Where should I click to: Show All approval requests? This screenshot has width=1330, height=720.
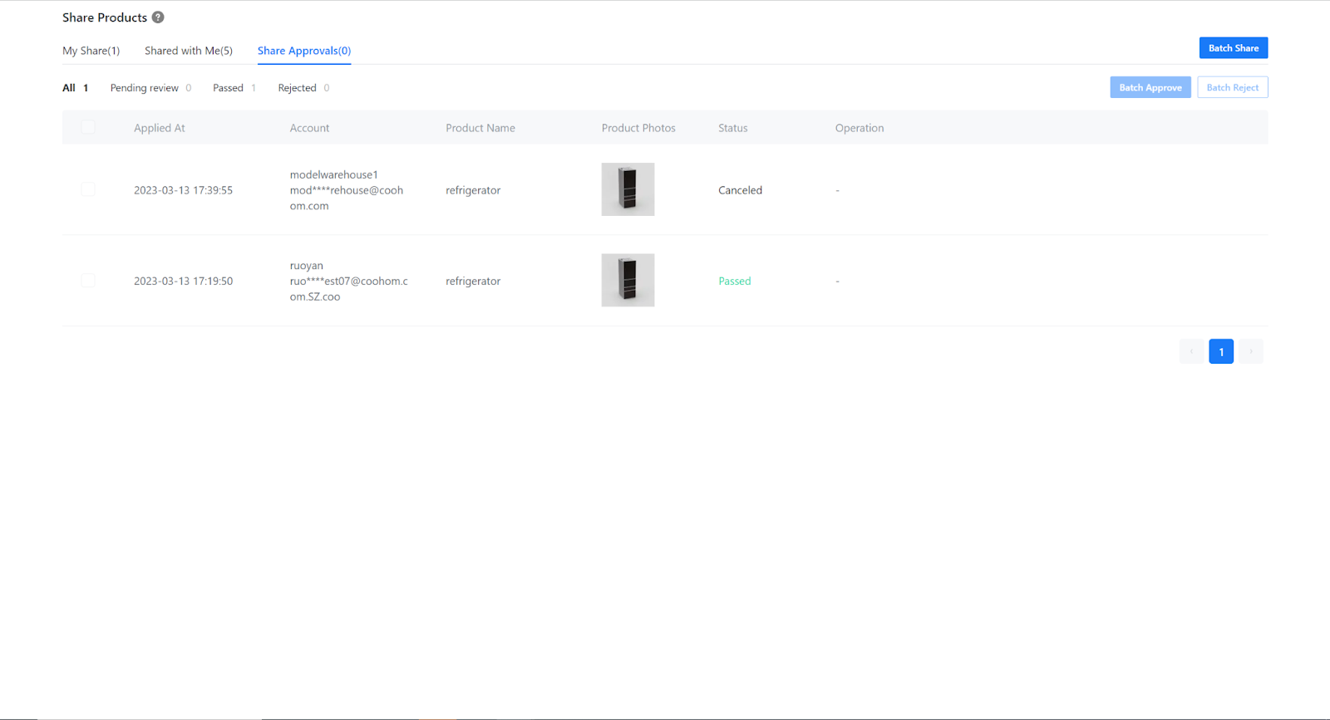pyautogui.click(x=69, y=88)
